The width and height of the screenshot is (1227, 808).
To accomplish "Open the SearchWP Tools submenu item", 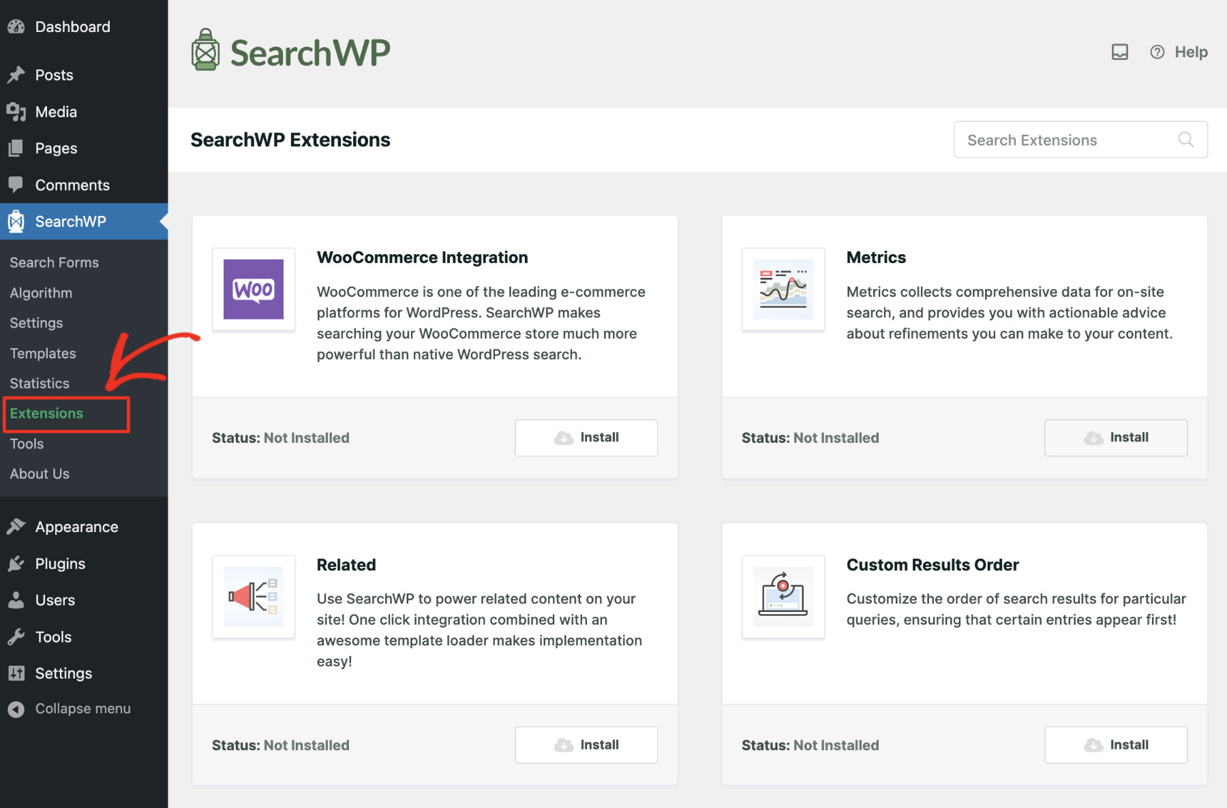I will point(27,444).
